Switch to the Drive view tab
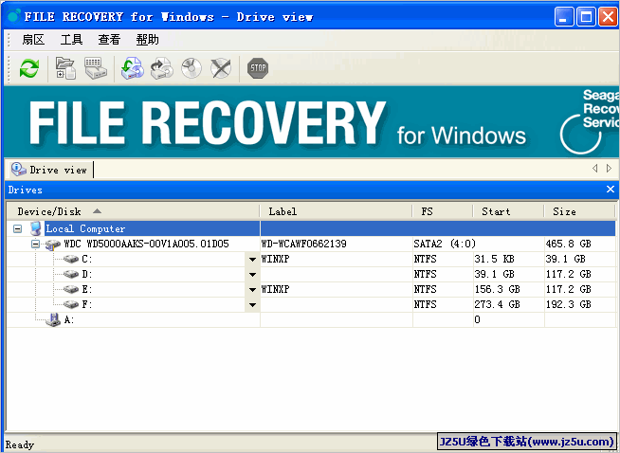Screen dimensions: 620x453 pos(50,170)
